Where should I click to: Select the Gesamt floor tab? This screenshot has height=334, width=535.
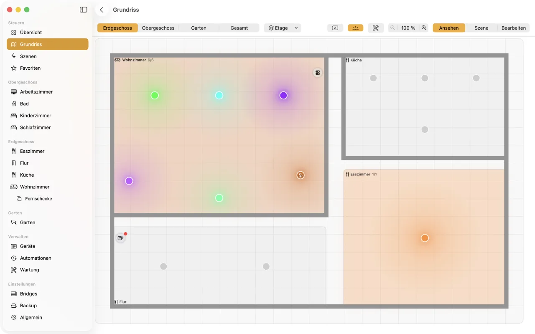(x=239, y=28)
